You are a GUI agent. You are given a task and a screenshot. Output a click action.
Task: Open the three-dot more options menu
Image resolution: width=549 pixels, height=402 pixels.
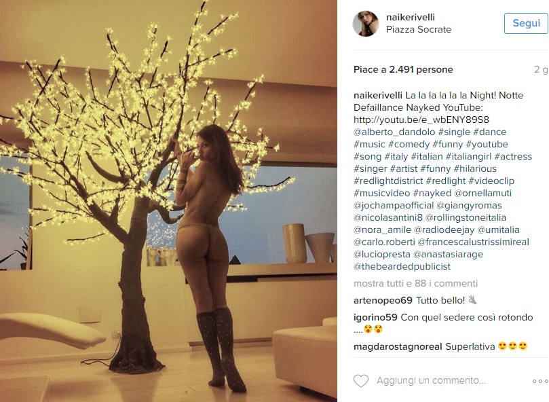tap(540, 381)
